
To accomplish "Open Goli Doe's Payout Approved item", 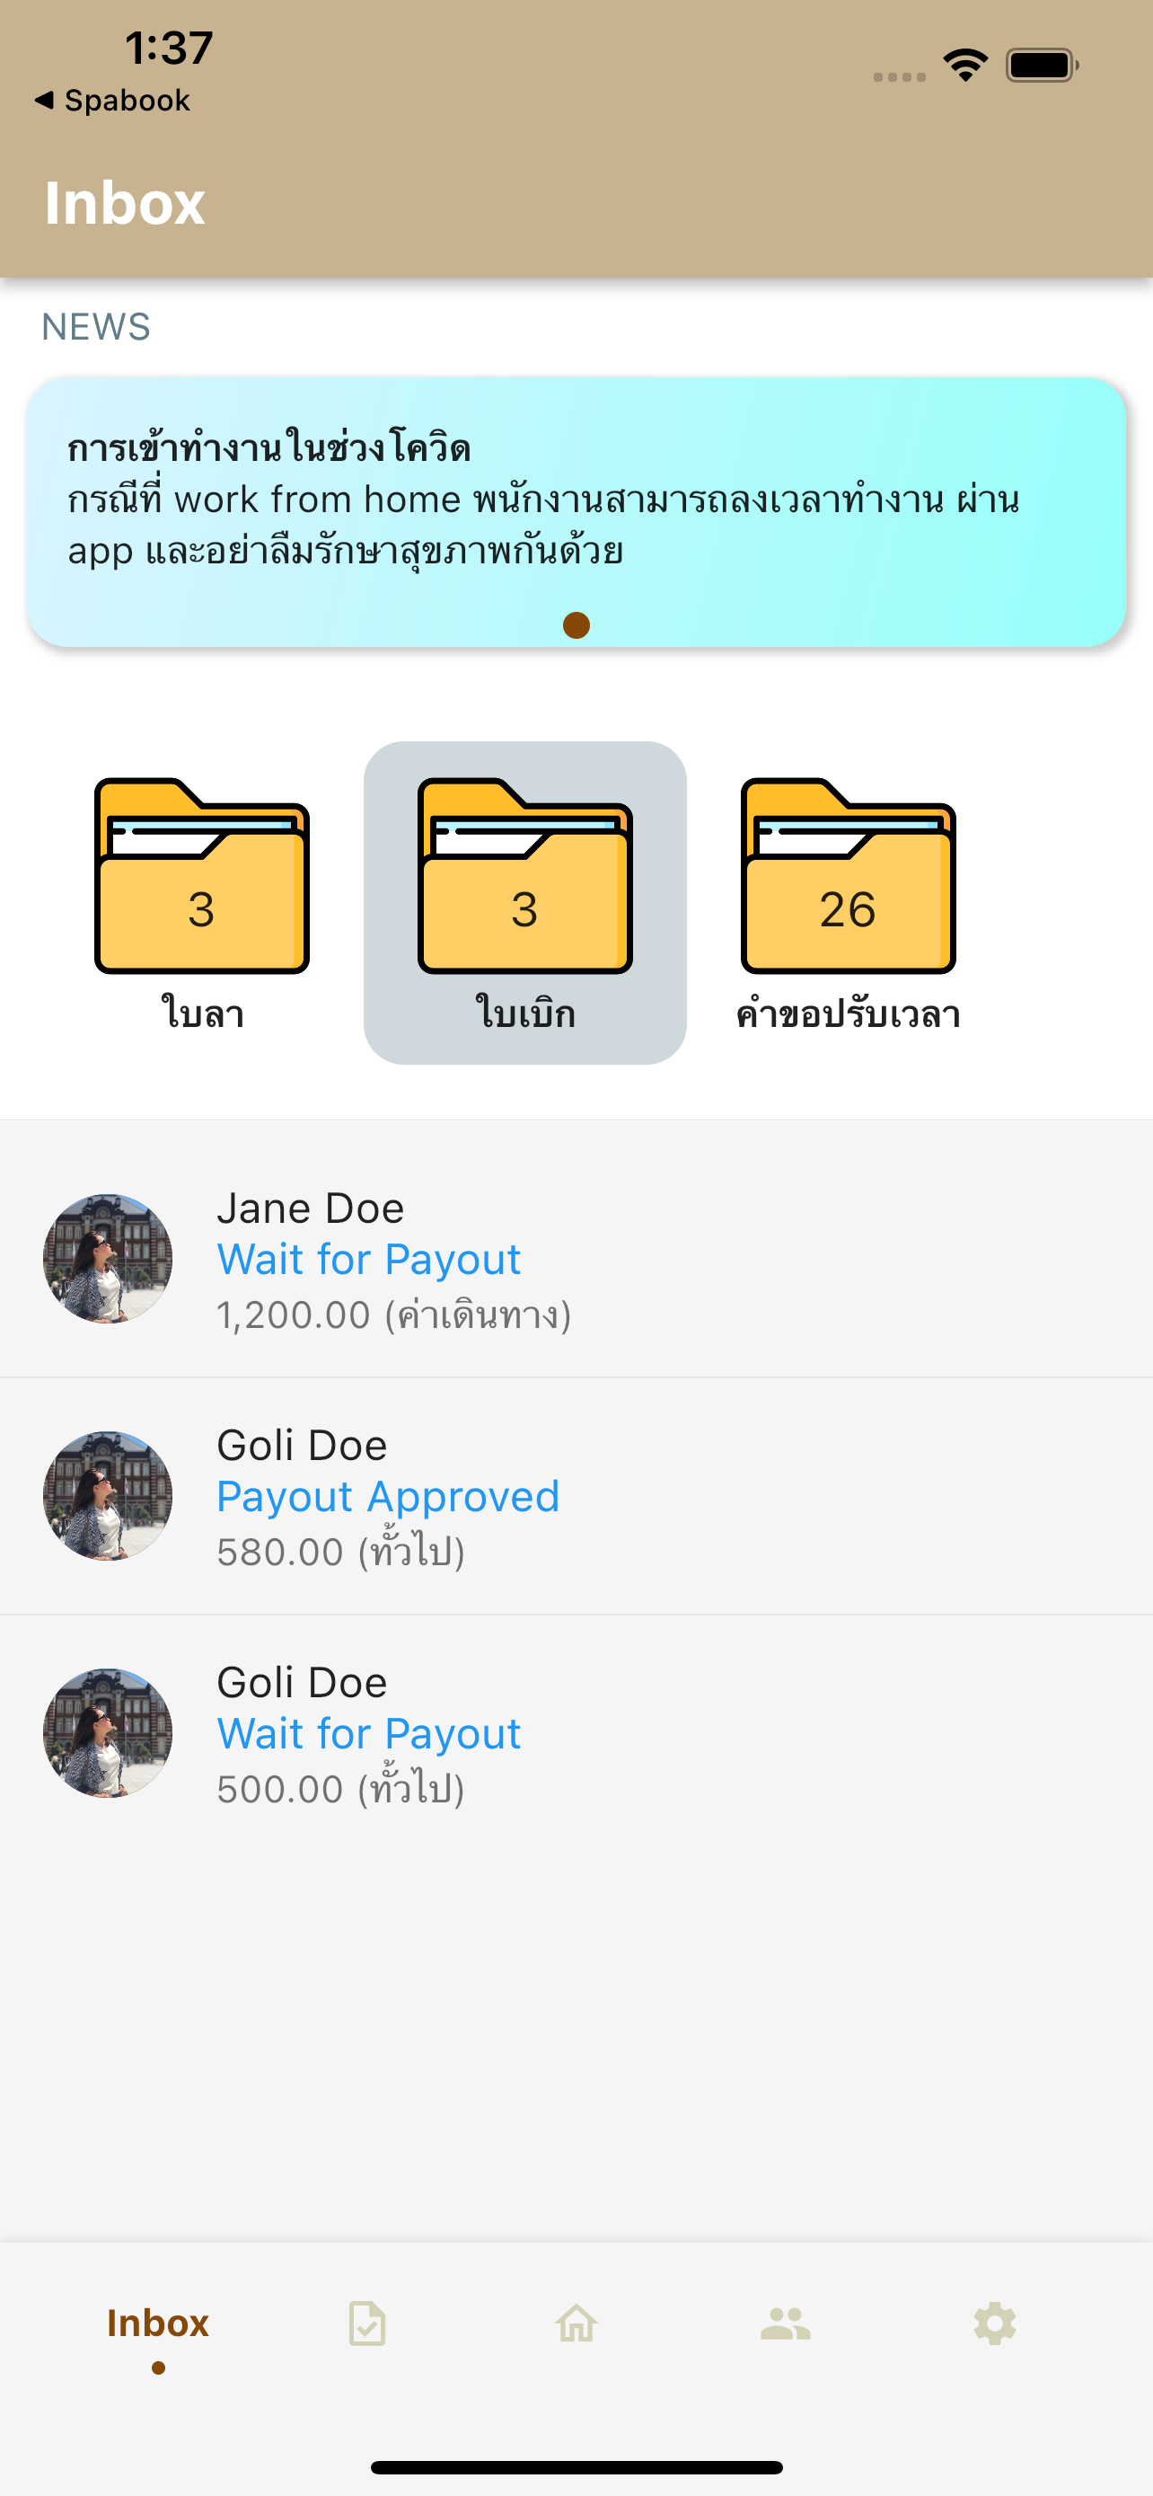I will click(x=576, y=1497).
